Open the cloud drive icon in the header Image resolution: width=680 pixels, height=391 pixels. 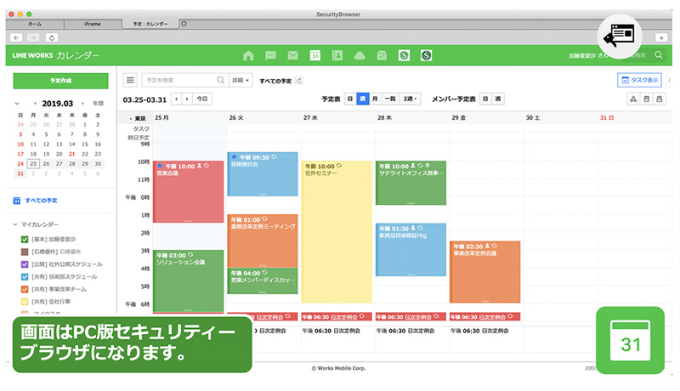[x=360, y=55]
